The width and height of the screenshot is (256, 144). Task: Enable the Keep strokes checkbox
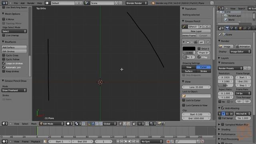pyautogui.click(x=4, y=71)
